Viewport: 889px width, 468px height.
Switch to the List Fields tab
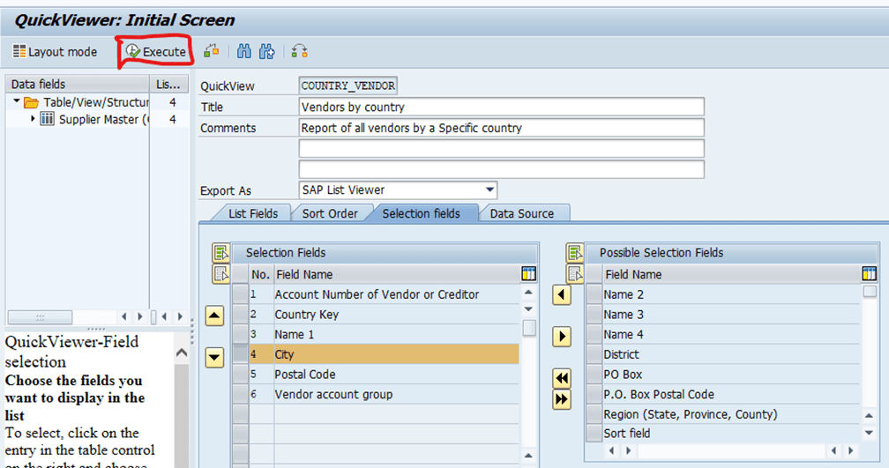[x=253, y=213]
